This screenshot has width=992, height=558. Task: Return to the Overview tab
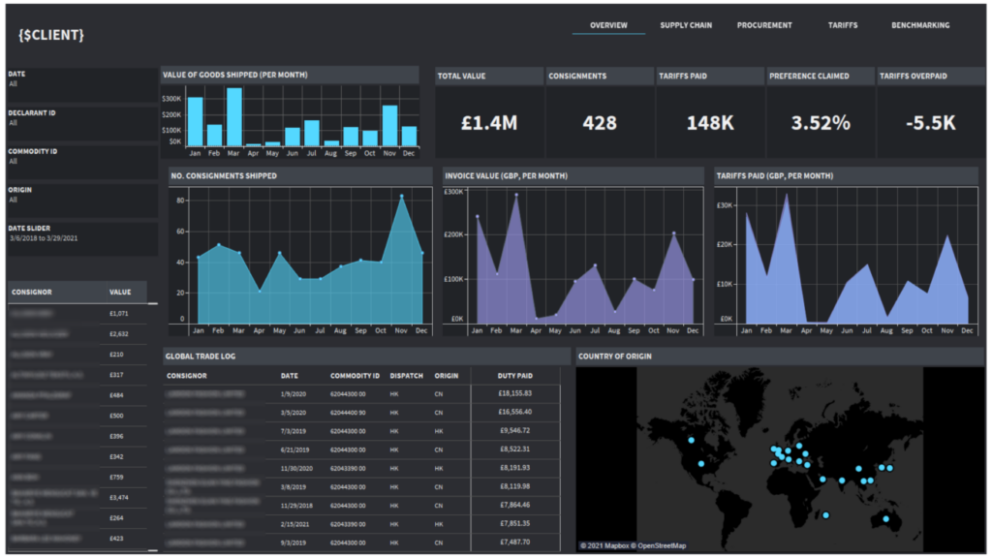coord(607,25)
